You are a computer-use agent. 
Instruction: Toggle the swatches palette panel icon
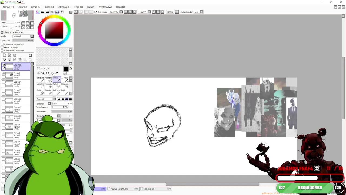pos(57,12)
